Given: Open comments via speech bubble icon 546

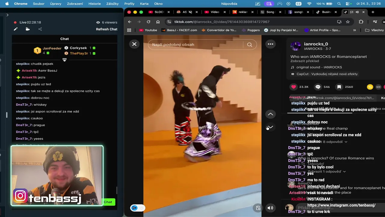Looking at the screenshot, I should 318,87.
